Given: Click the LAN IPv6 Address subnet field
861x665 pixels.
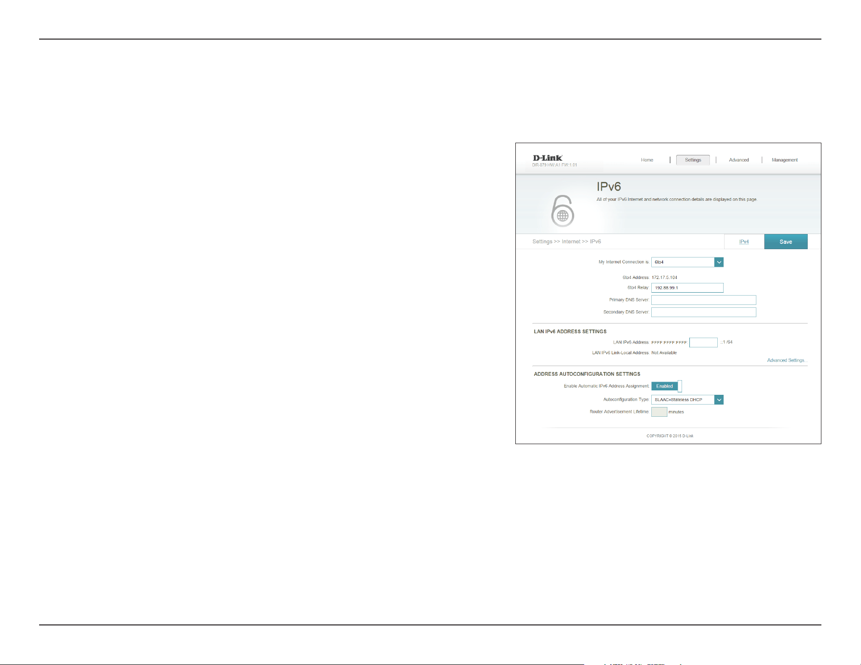Looking at the screenshot, I should pos(704,343).
